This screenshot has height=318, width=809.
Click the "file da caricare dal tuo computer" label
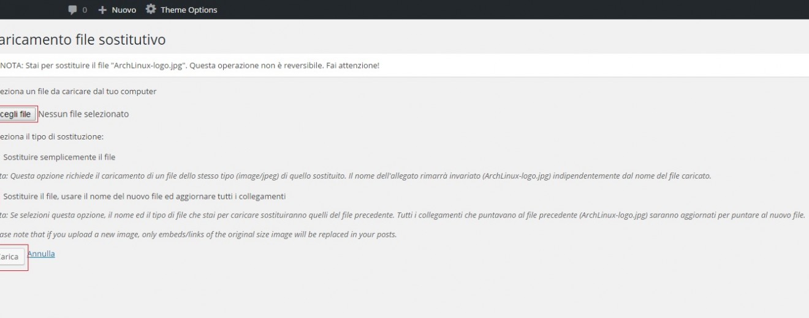coord(78,91)
